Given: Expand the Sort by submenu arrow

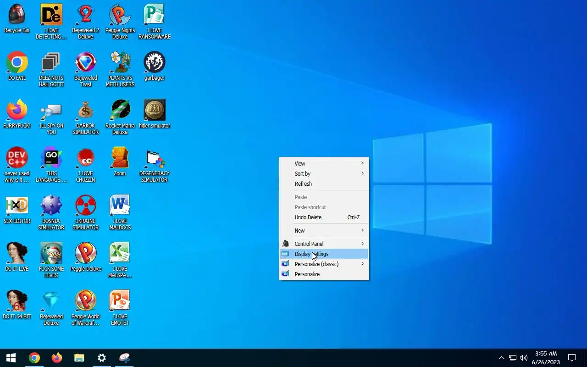Looking at the screenshot, I should (x=362, y=173).
